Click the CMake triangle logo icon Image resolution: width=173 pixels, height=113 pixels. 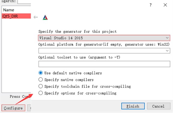pyautogui.click(x=45, y=17)
